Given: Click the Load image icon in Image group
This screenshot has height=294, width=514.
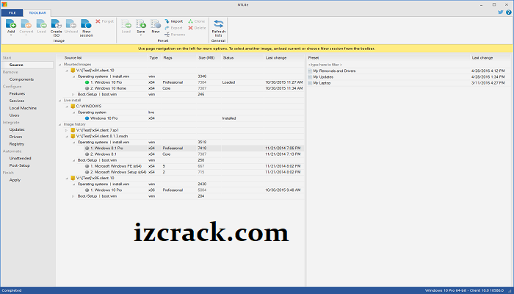Looking at the screenshot, I should pos(41,24).
